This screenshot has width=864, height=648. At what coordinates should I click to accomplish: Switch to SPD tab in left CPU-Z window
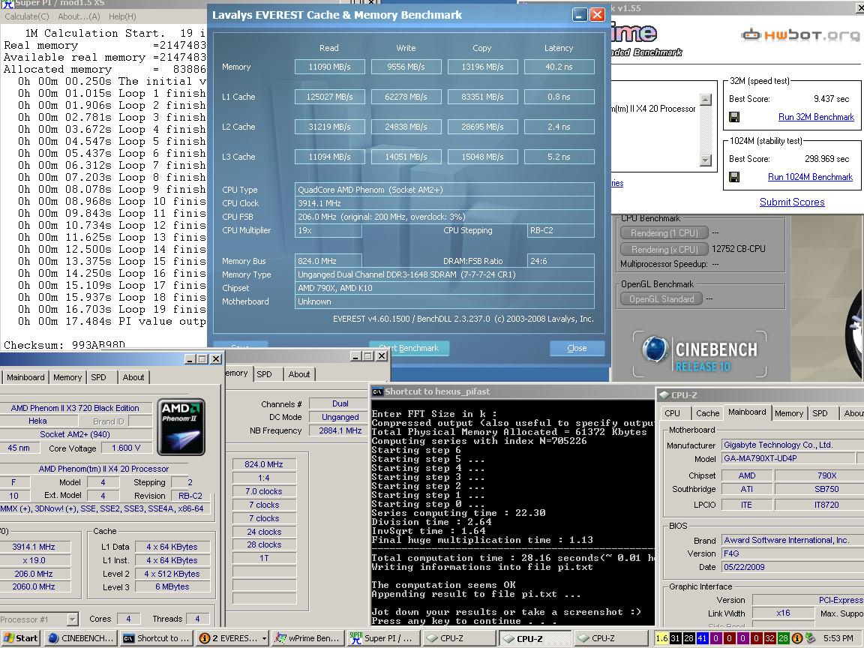pos(98,377)
